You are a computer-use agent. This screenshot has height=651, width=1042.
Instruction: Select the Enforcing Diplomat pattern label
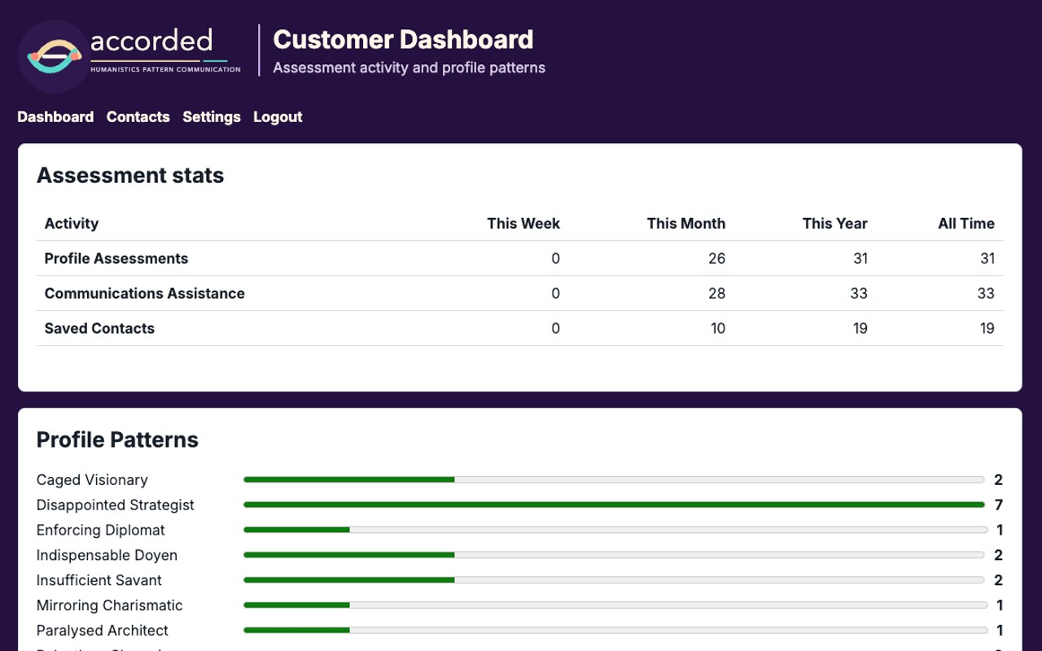pos(101,531)
